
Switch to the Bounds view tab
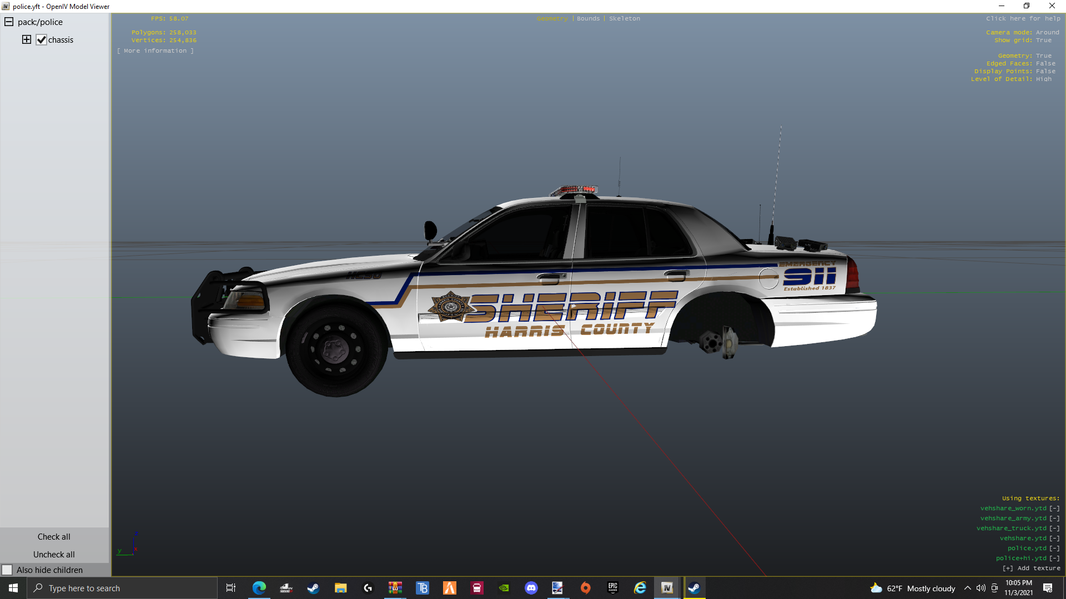click(x=588, y=18)
